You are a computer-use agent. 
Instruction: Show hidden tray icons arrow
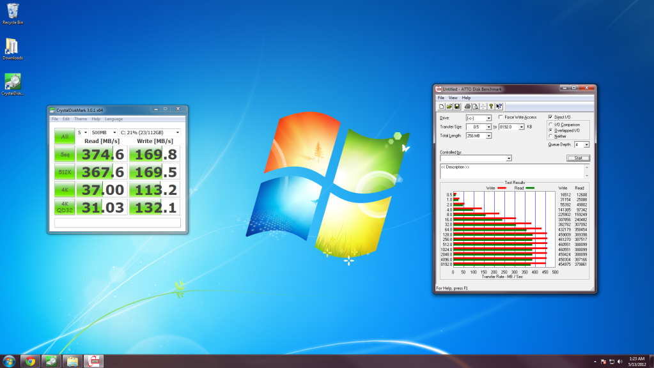pos(595,362)
